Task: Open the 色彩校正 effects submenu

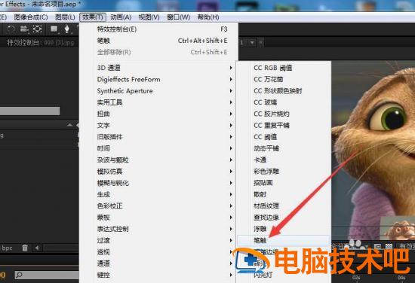Action: (158, 206)
